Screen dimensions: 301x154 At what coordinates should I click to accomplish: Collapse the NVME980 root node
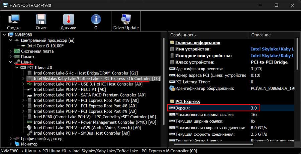(x=4, y=35)
